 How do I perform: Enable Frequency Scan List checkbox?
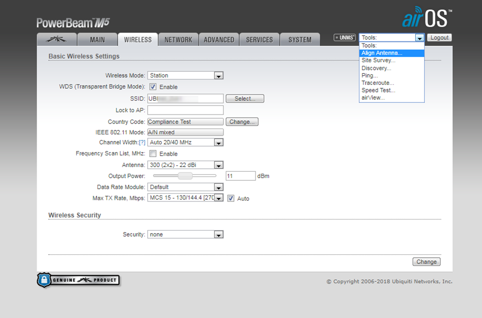153,154
